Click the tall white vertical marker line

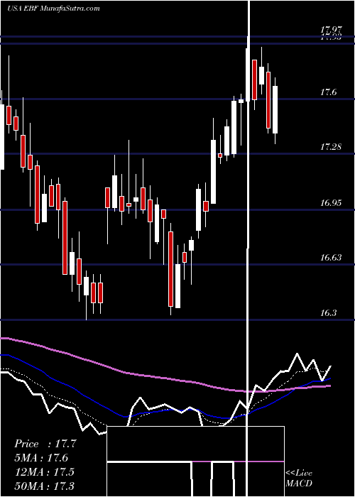pyautogui.click(x=248, y=248)
